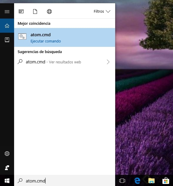Filter results by Documents icon
Viewport: 173px width, 186px height.
coord(35,11)
